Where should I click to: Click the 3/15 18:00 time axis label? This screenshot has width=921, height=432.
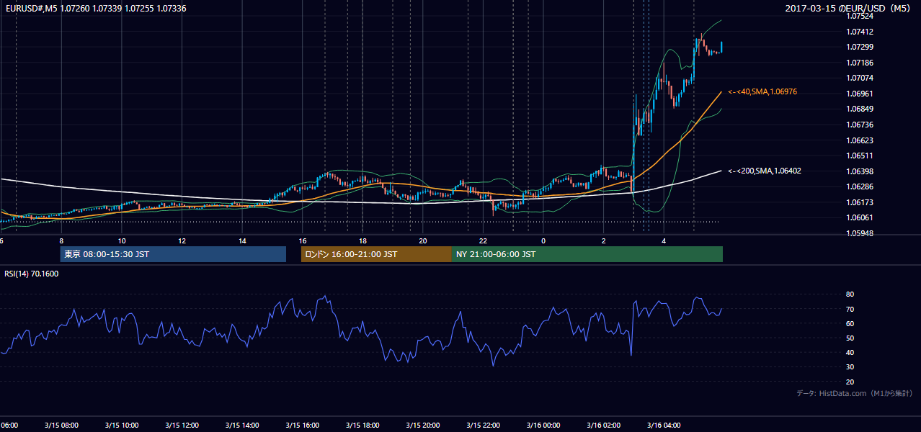(362, 426)
